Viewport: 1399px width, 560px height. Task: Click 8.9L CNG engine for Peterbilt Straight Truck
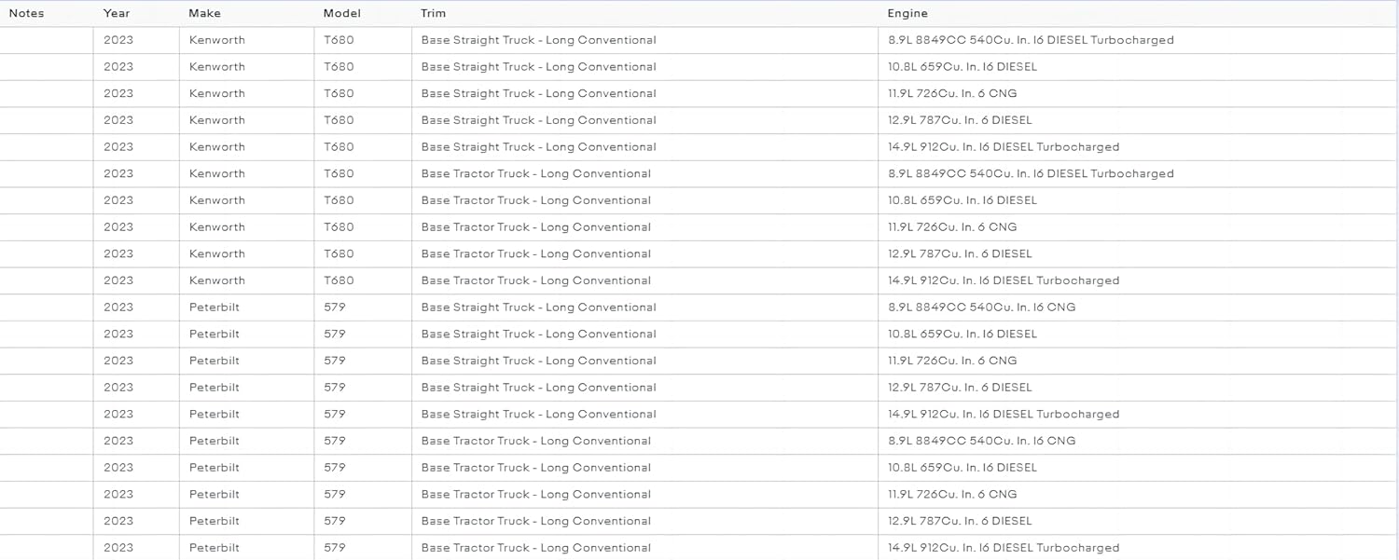(x=982, y=307)
